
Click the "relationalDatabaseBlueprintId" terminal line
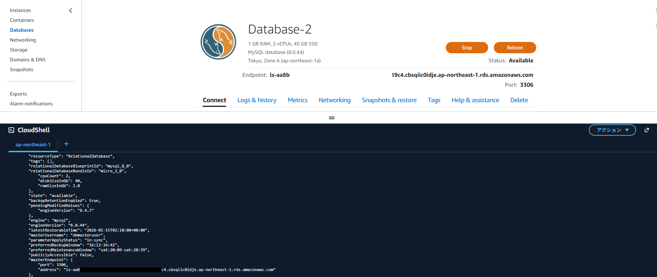pos(81,166)
